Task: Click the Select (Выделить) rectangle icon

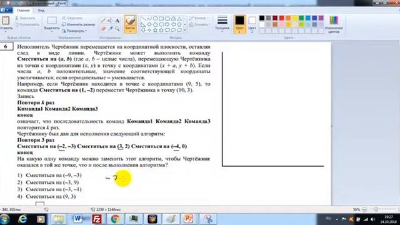Action: point(52,21)
